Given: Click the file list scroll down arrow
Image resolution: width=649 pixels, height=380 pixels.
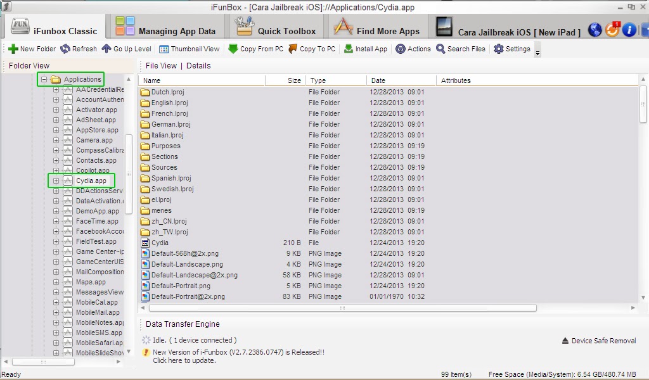Looking at the screenshot, I should (x=643, y=297).
